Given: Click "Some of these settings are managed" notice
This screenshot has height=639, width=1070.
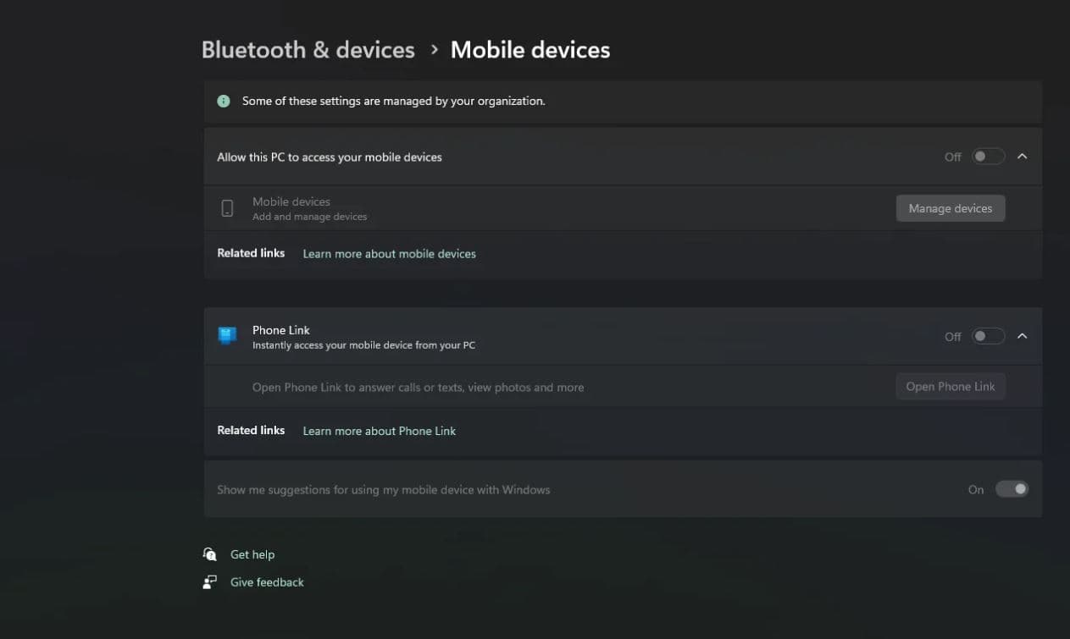Looking at the screenshot, I should [x=394, y=101].
